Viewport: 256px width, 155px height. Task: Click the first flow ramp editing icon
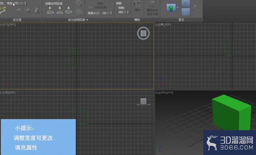[18, 10]
